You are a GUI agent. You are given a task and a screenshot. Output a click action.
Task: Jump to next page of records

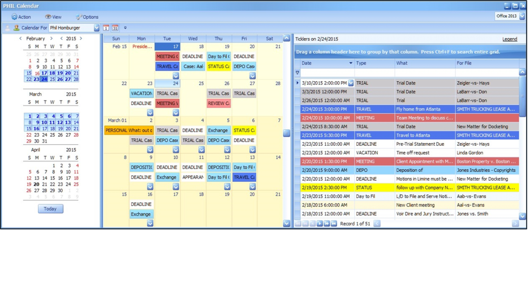(x=326, y=224)
